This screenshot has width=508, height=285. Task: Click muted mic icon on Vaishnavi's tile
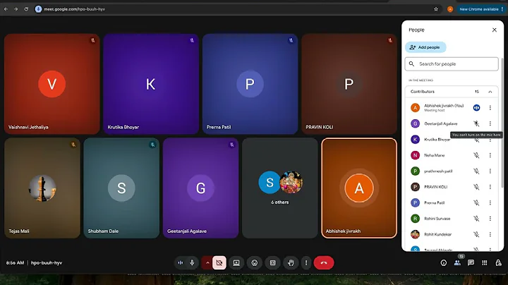93,40
